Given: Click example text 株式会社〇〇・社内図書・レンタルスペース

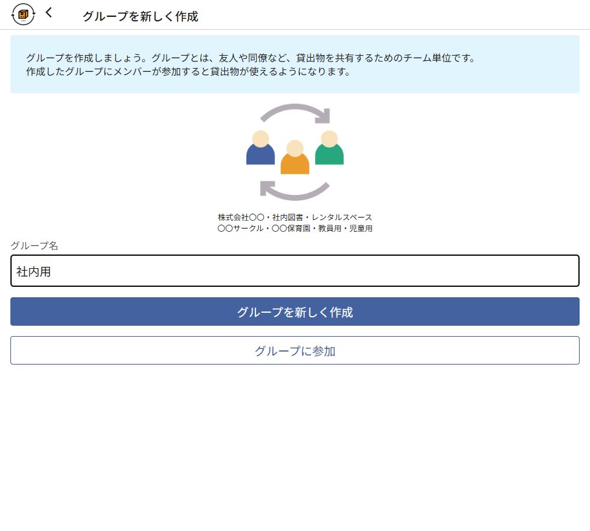Looking at the screenshot, I should click(x=294, y=217).
